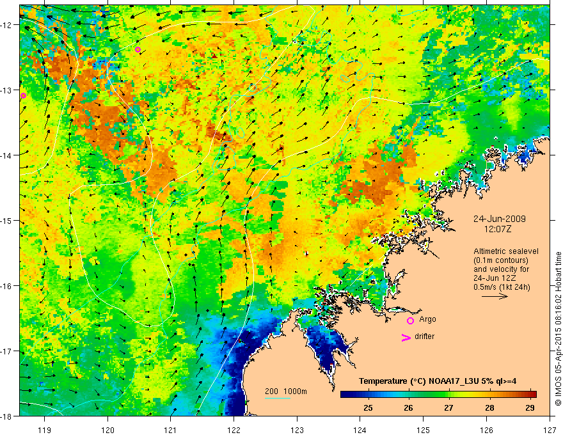Click the IMOS copyright timestamp text
Viewport: 563px width, 435px height.
coord(558,329)
